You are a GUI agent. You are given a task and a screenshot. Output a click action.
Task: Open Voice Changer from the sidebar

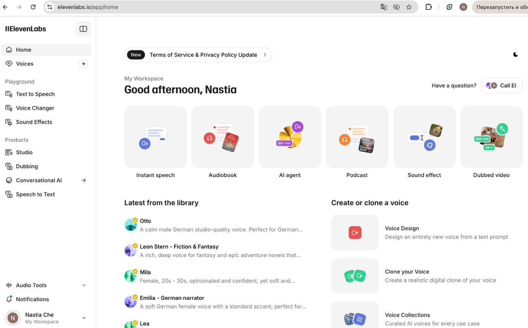[x=35, y=108]
